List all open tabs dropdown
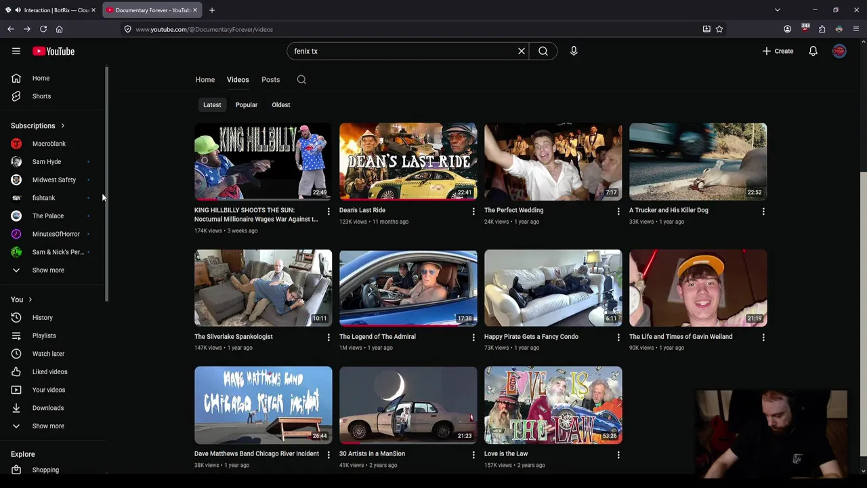Image resolution: width=867 pixels, height=488 pixels. (778, 10)
